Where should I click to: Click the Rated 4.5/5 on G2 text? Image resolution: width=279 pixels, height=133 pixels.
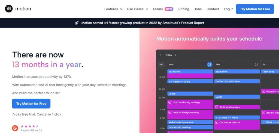tap(31, 130)
